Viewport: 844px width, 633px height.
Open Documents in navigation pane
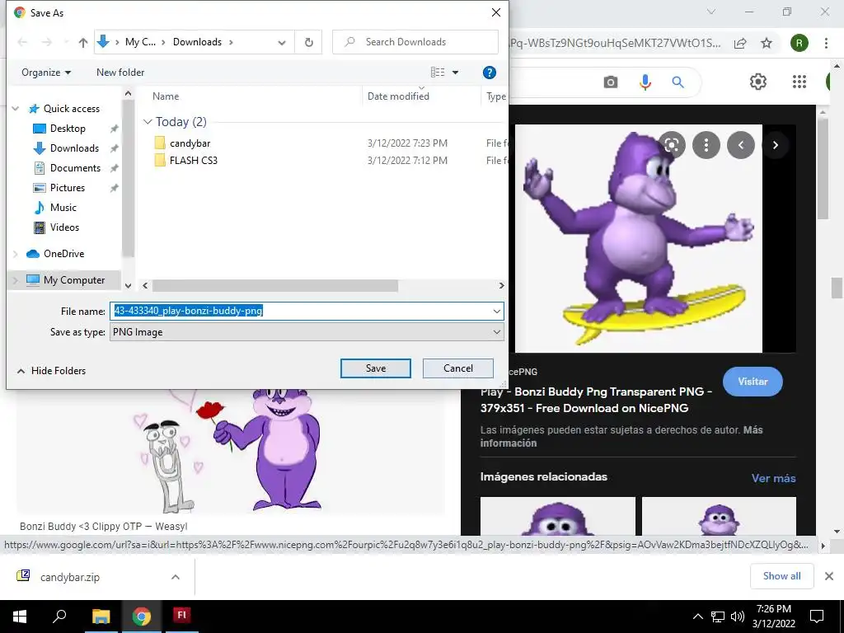click(75, 168)
